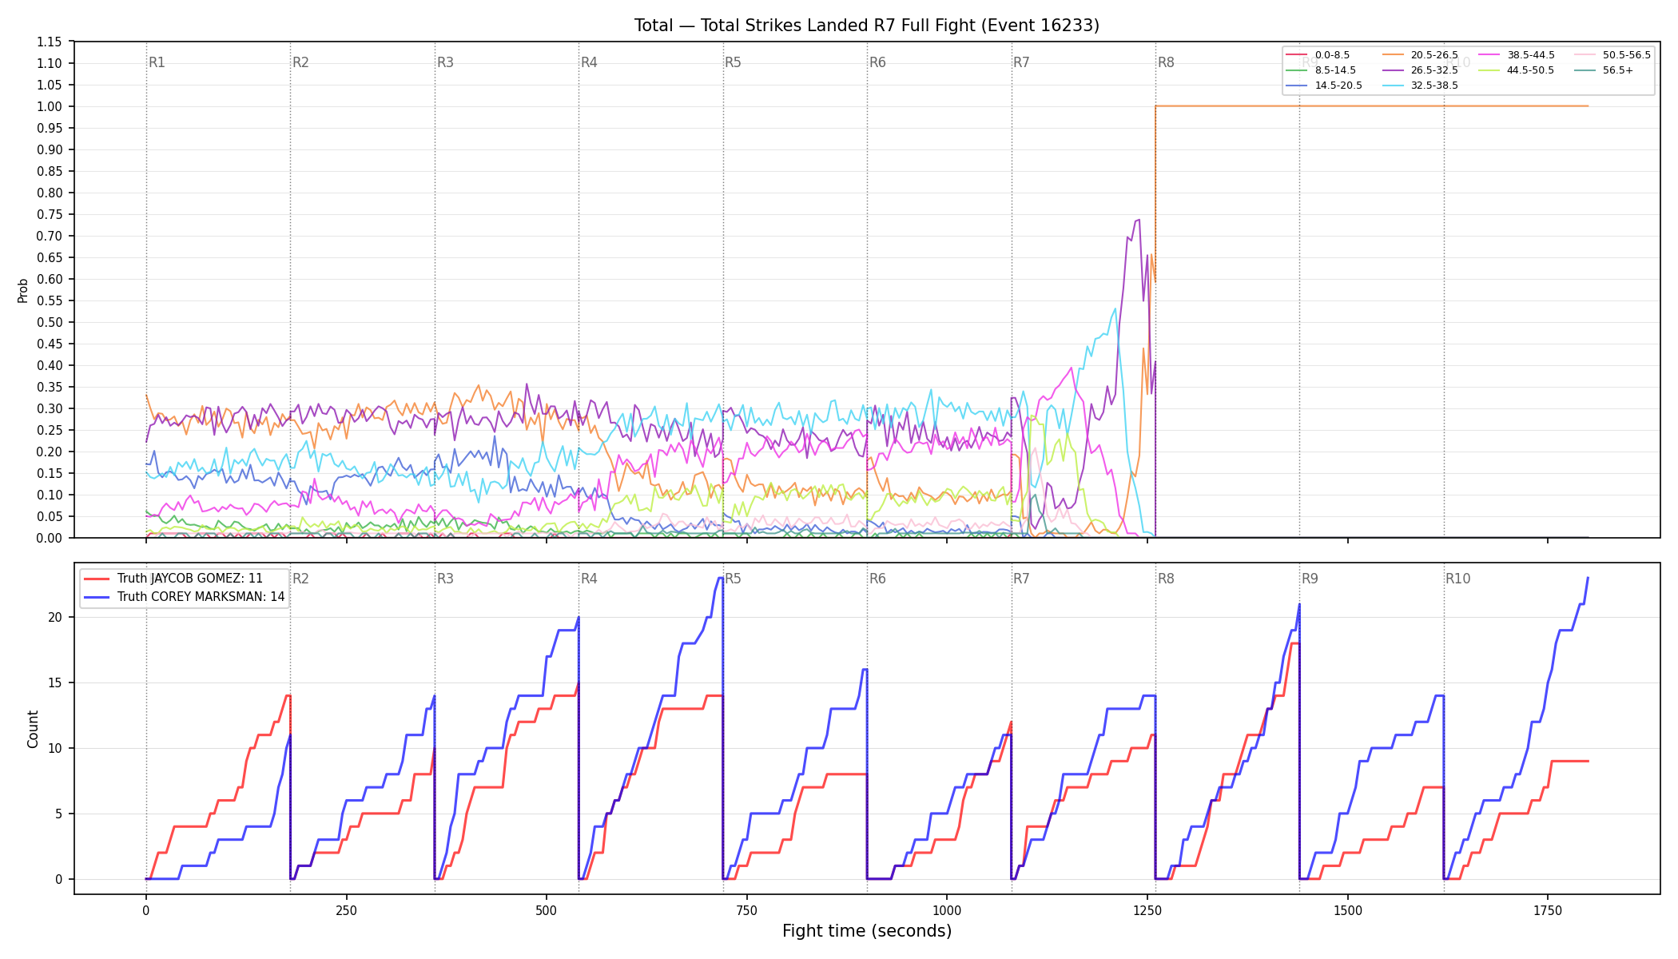Click the 1250 tick on the time axis
1678x959 pixels.
[x=1147, y=910]
